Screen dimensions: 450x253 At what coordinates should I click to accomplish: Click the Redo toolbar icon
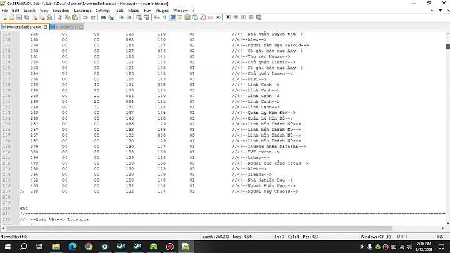click(93, 18)
